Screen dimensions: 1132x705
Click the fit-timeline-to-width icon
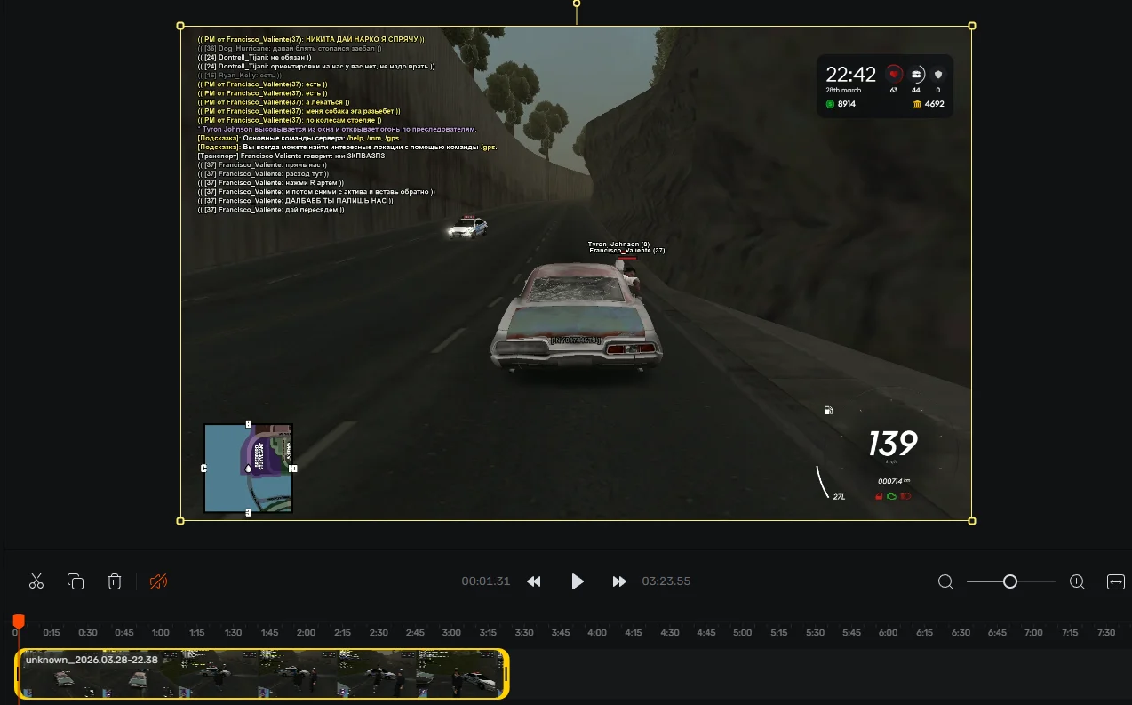coord(1115,581)
